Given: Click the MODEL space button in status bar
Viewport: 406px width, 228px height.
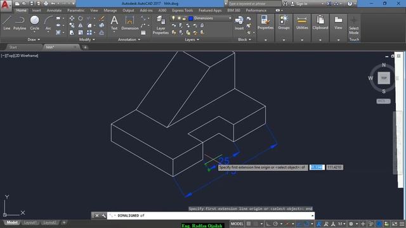Looking at the screenshot, I should pos(237,224).
